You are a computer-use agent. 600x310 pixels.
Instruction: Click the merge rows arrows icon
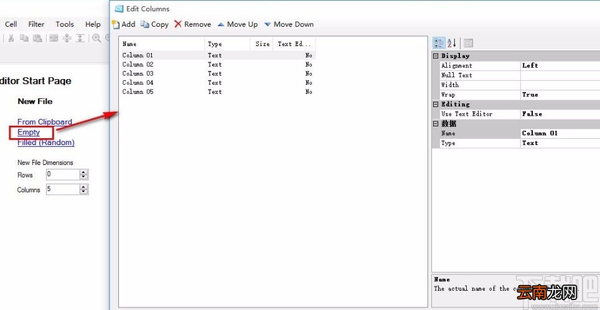[x=80, y=38]
